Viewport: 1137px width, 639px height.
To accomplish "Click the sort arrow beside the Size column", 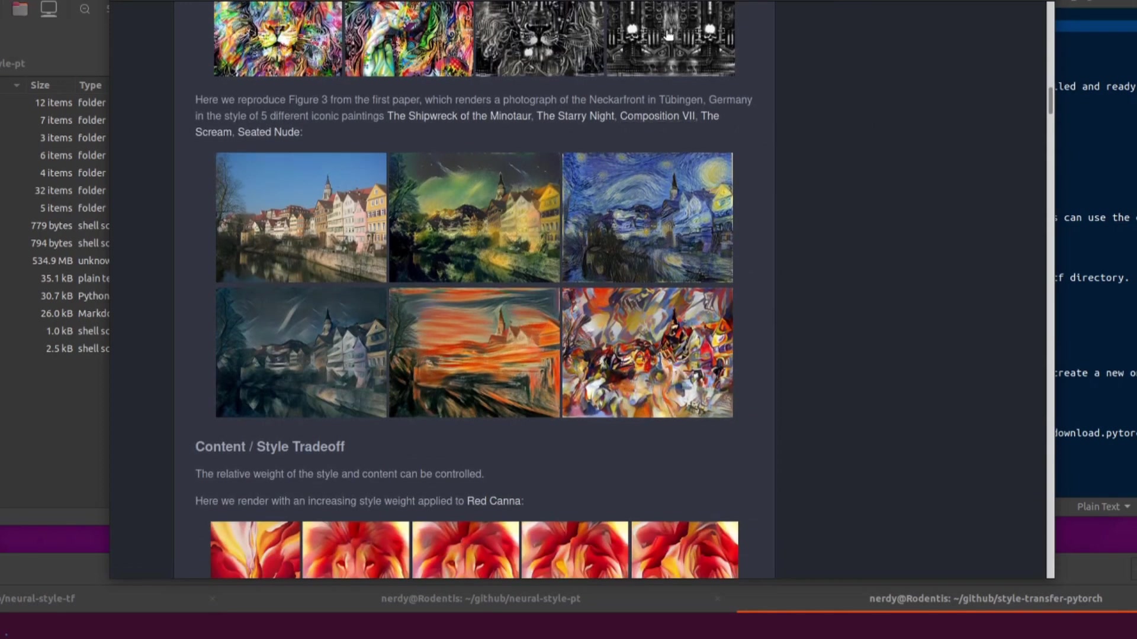I will click(x=17, y=86).
